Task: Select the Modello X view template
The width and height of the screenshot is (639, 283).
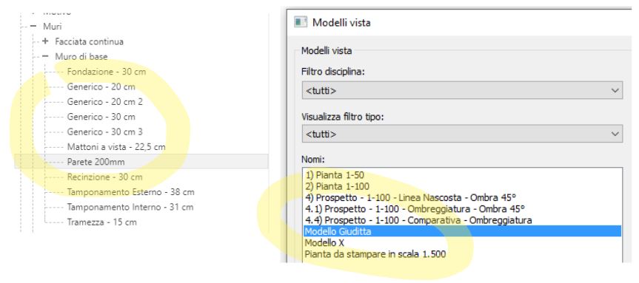Action: pyautogui.click(x=324, y=243)
